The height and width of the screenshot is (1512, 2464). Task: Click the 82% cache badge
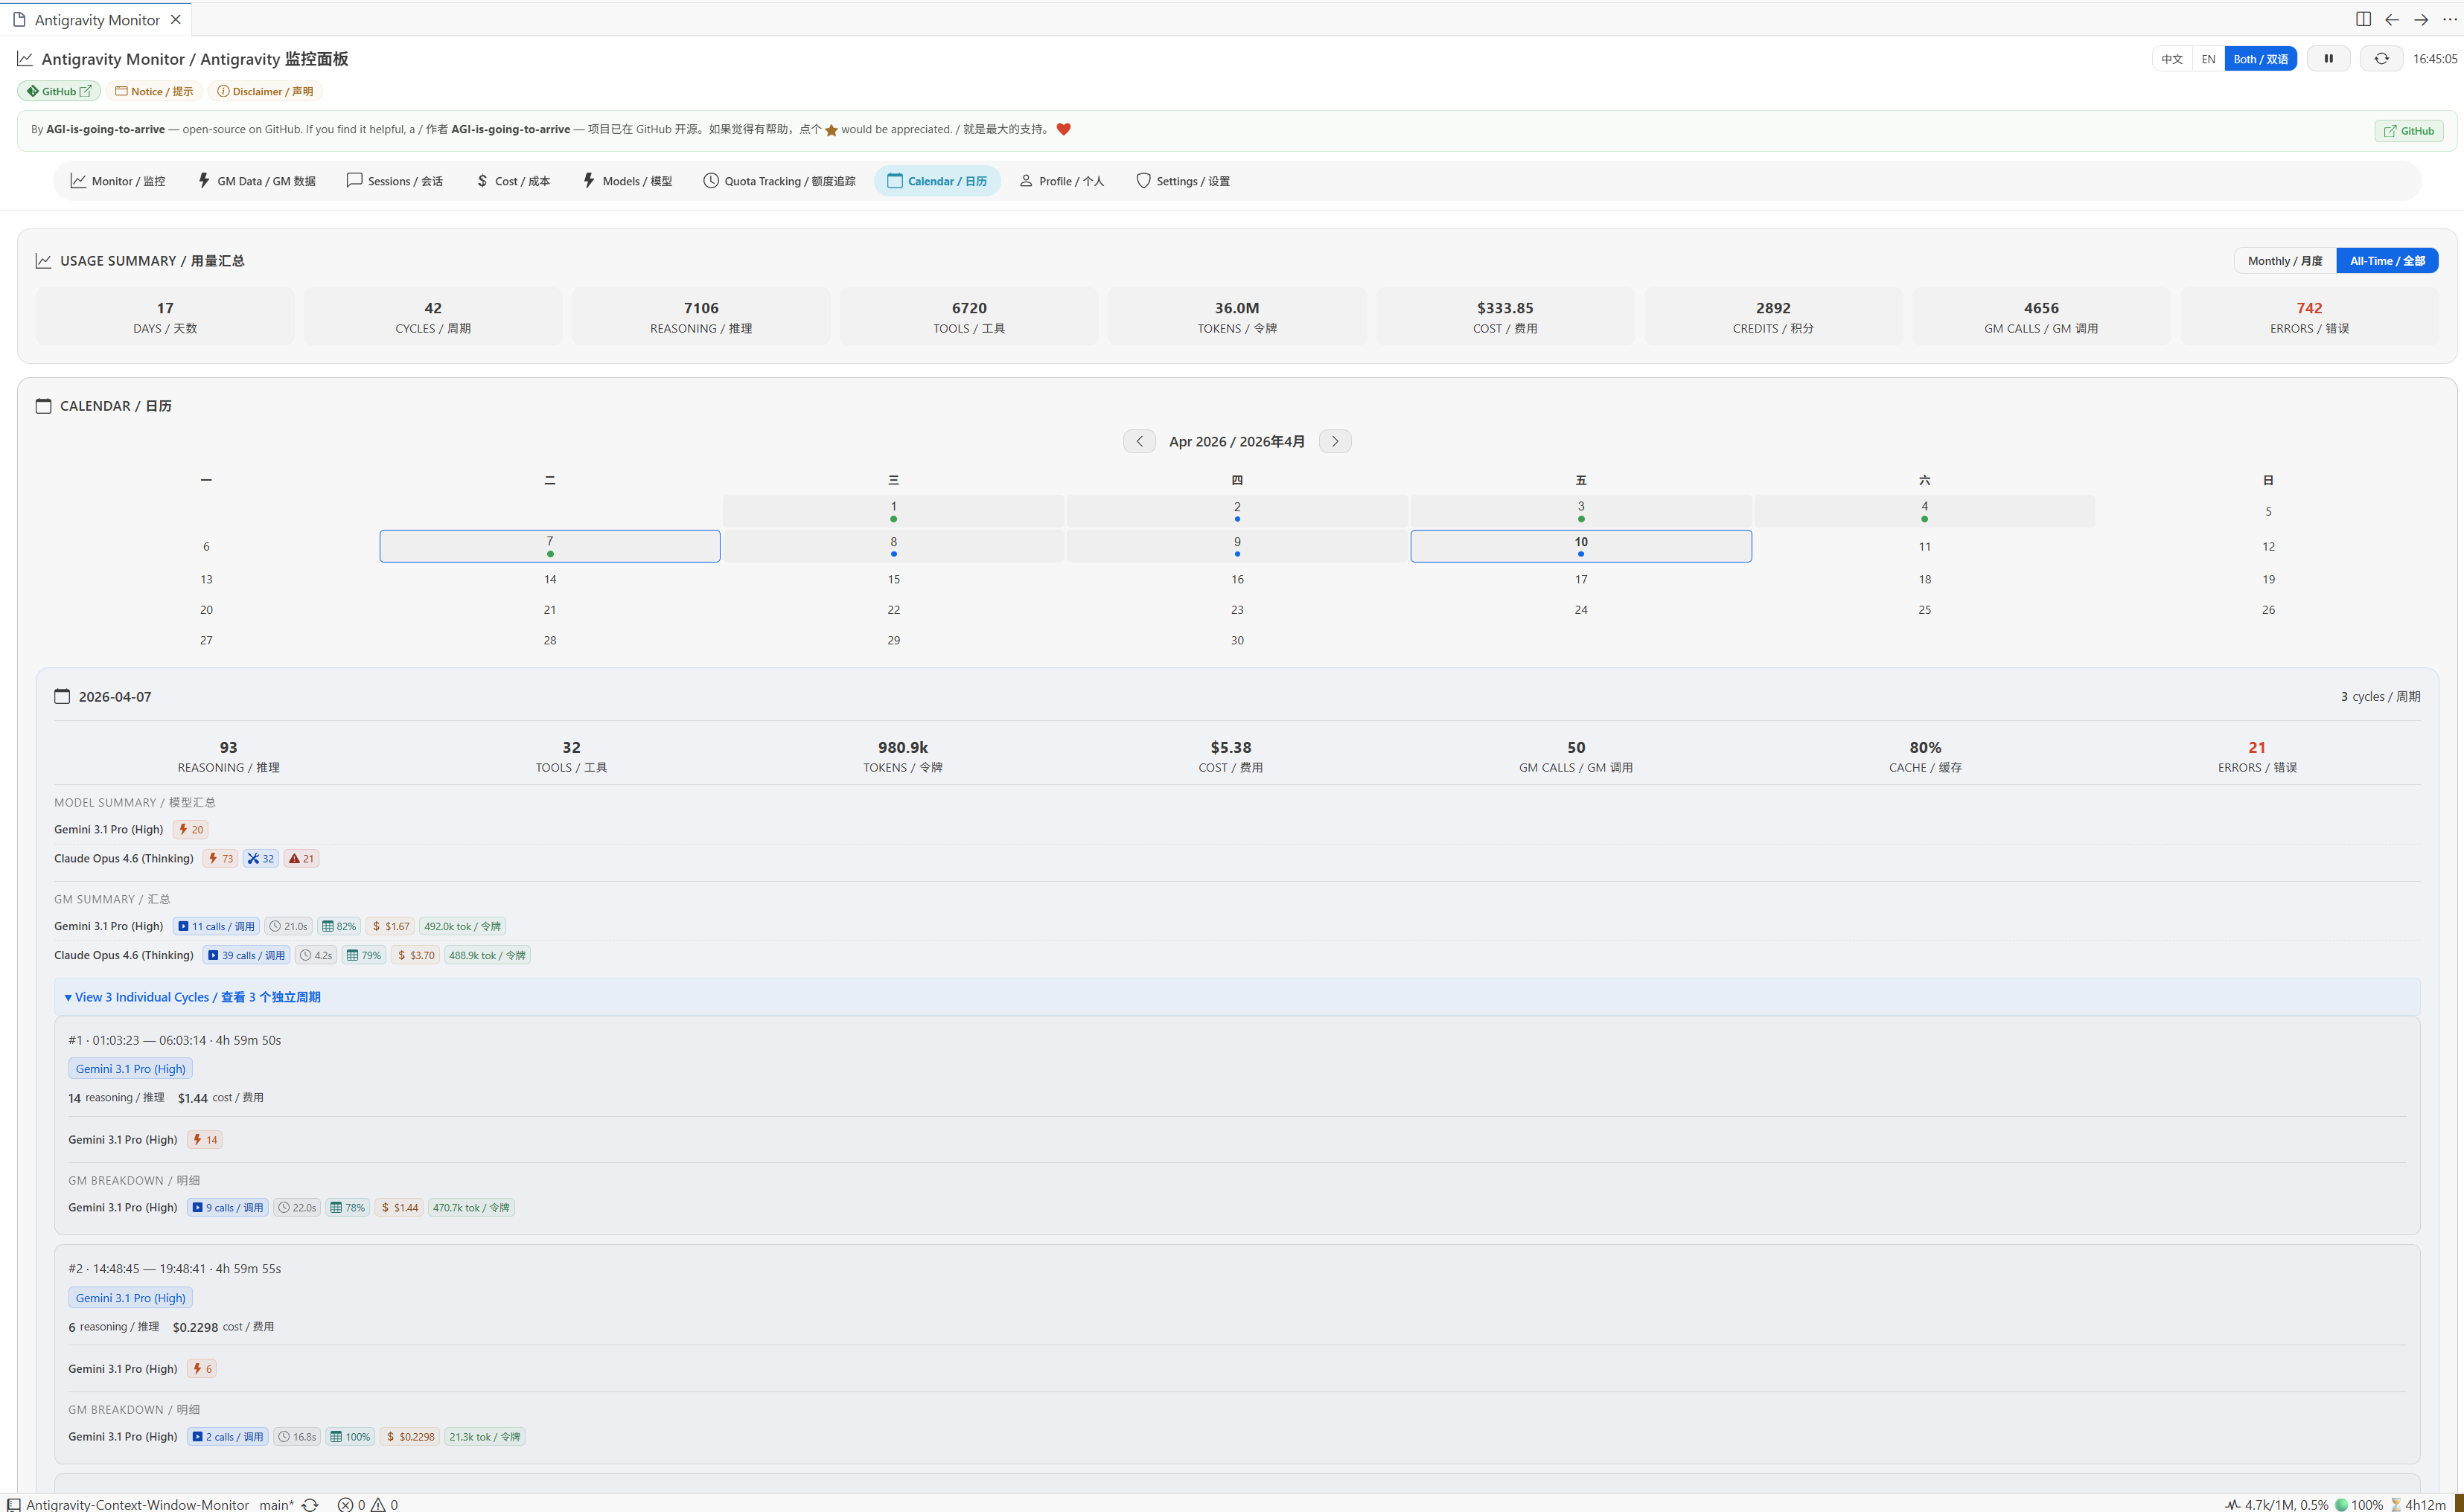[x=339, y=926]
